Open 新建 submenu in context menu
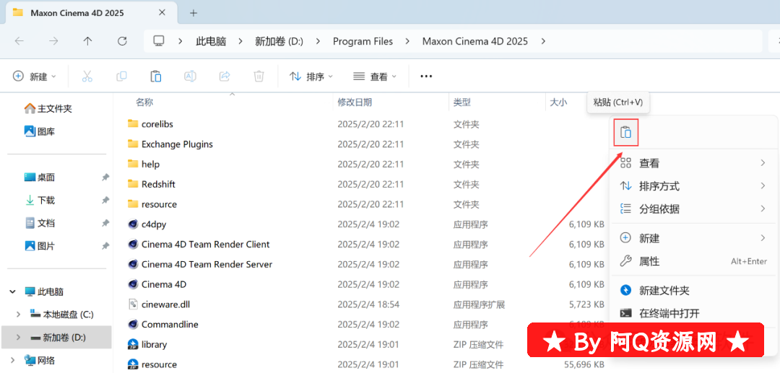 click(693, 238)
